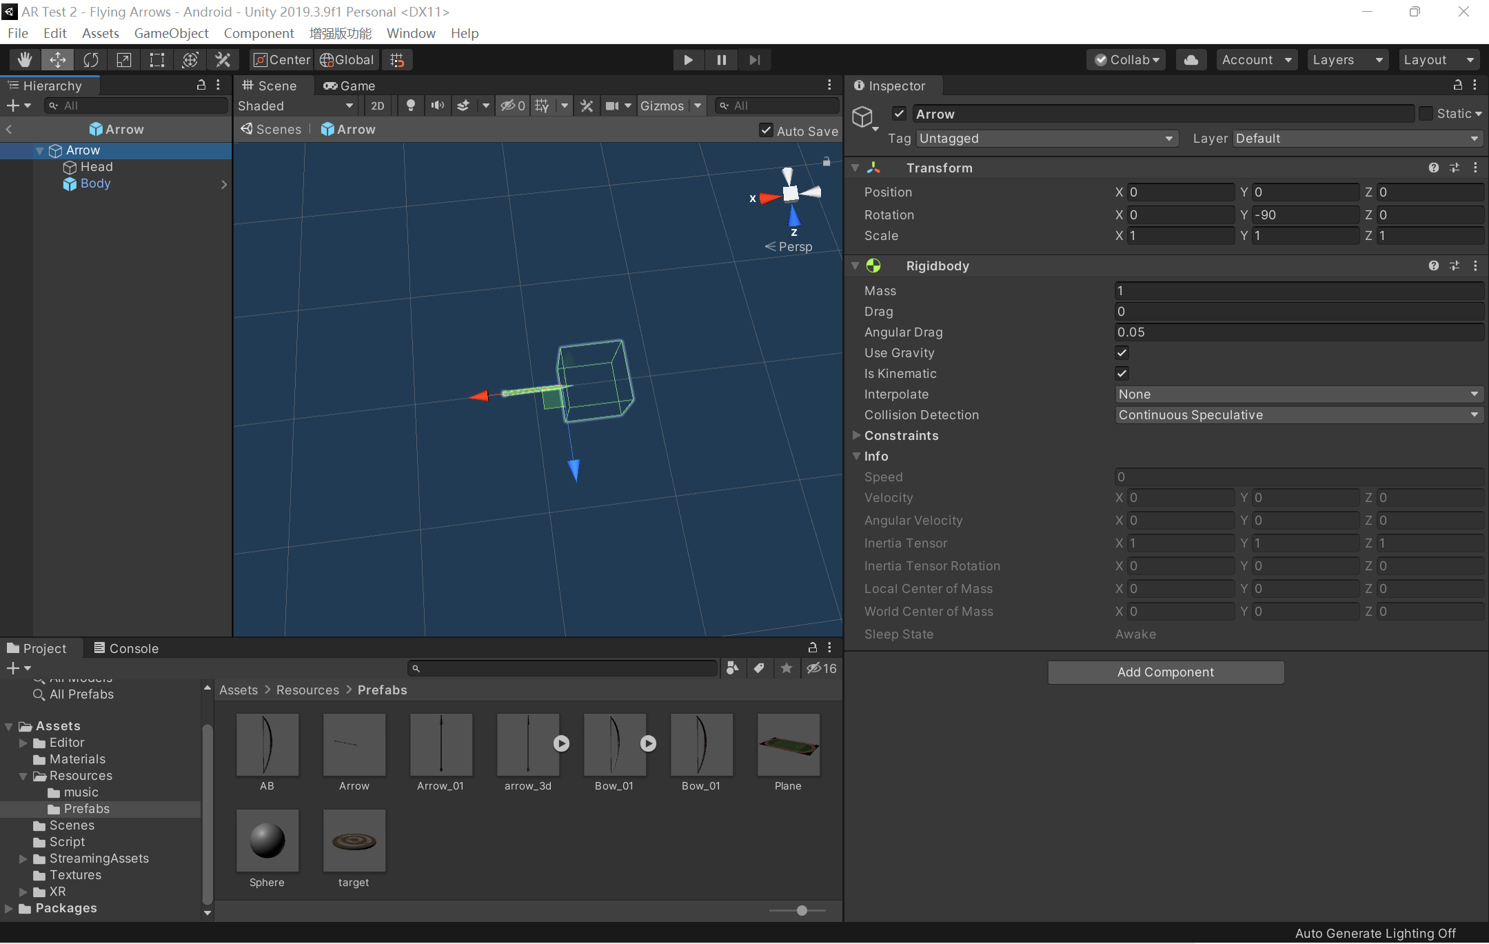Open the Collab panel
The width and height of the screenshot is (1489, 944).
(x=1125, y=59)
